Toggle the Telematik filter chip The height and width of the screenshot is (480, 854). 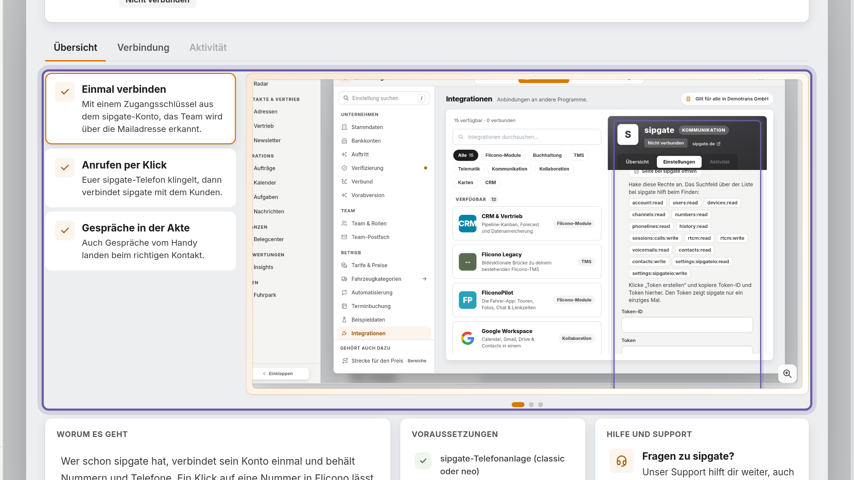pos(469,169)
